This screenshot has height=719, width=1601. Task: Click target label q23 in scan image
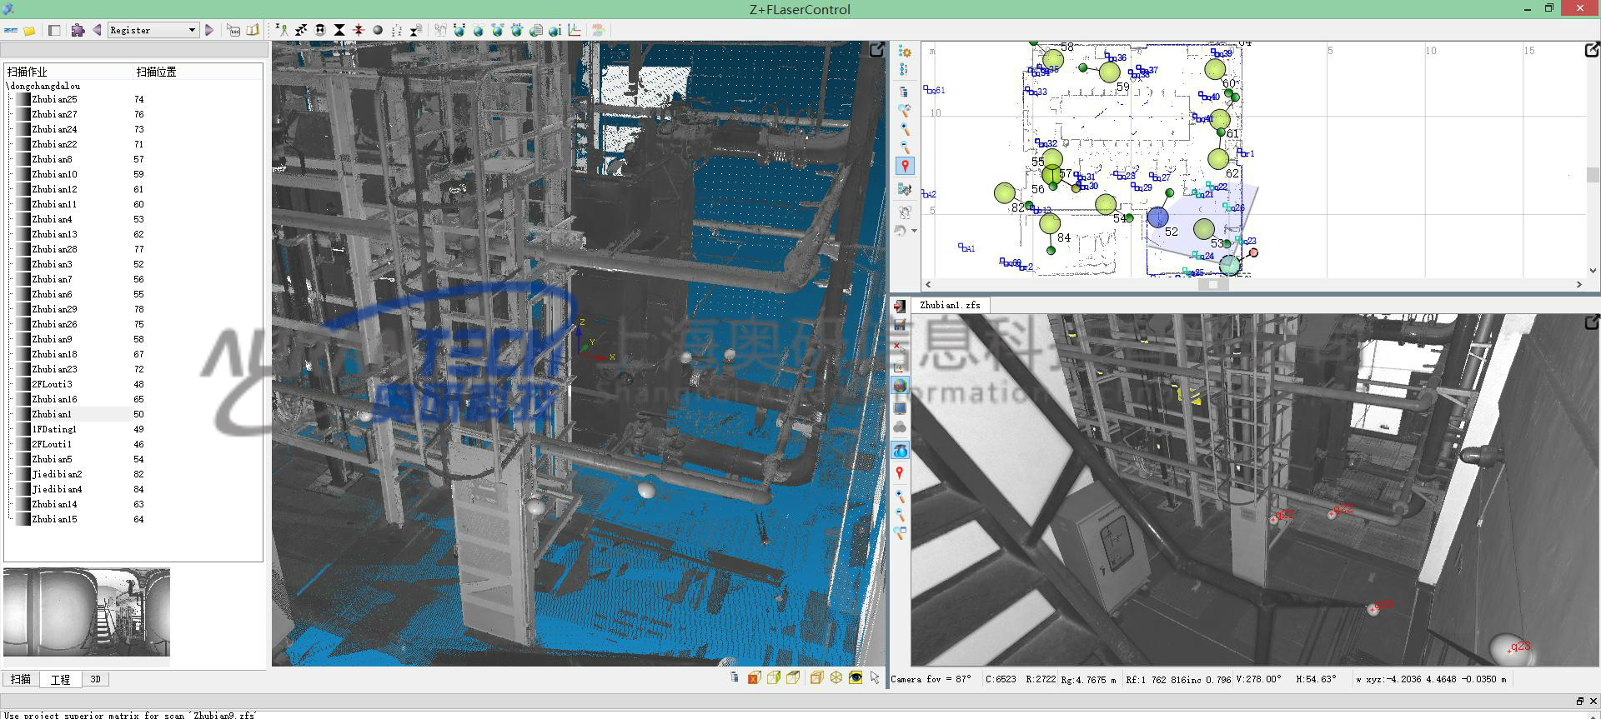pos(1520,646)
